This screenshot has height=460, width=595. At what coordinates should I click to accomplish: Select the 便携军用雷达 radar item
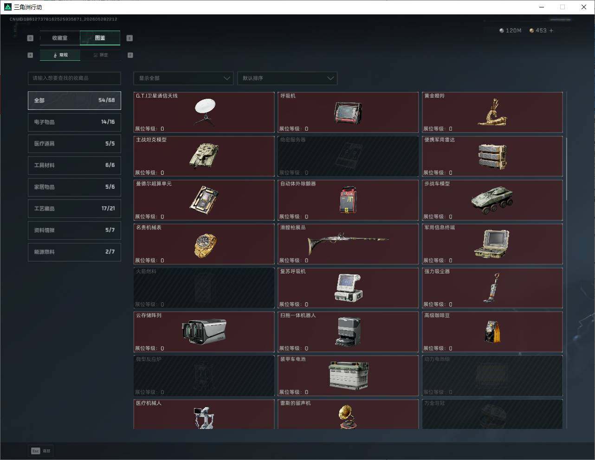[x=492, y=156]
